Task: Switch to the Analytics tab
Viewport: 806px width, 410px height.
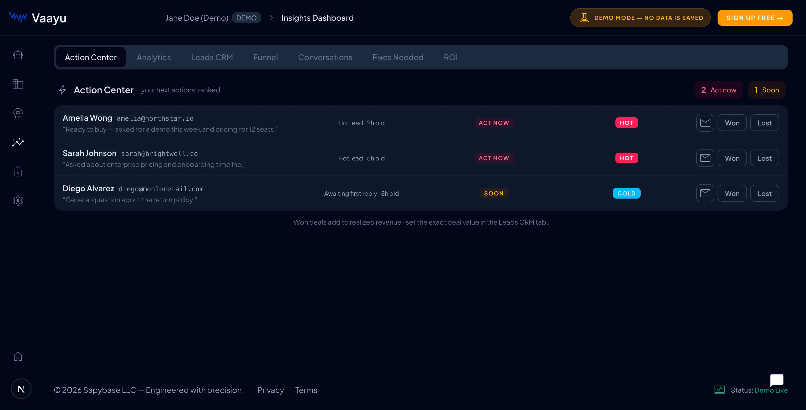Action: tap(154, 57)
